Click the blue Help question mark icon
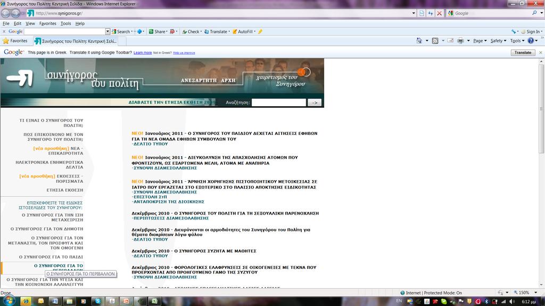 click(x=531, y=41)
